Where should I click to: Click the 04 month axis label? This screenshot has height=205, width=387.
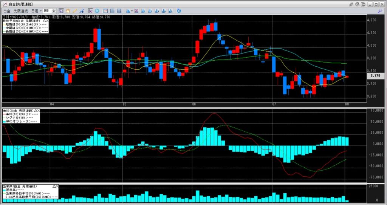click(52, 104)
